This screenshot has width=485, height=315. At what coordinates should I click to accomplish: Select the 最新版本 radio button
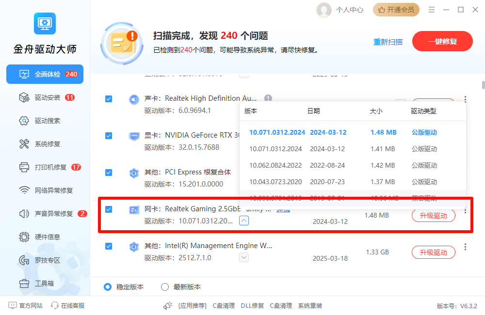165,287
